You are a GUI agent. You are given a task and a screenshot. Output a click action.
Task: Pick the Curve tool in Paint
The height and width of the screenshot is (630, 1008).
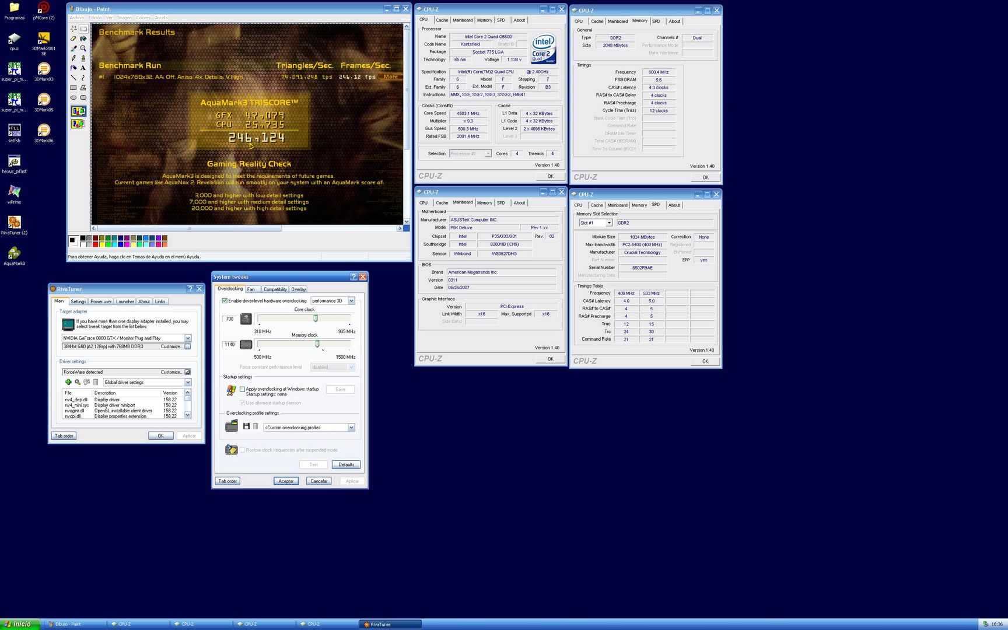[x=83, y=78]
